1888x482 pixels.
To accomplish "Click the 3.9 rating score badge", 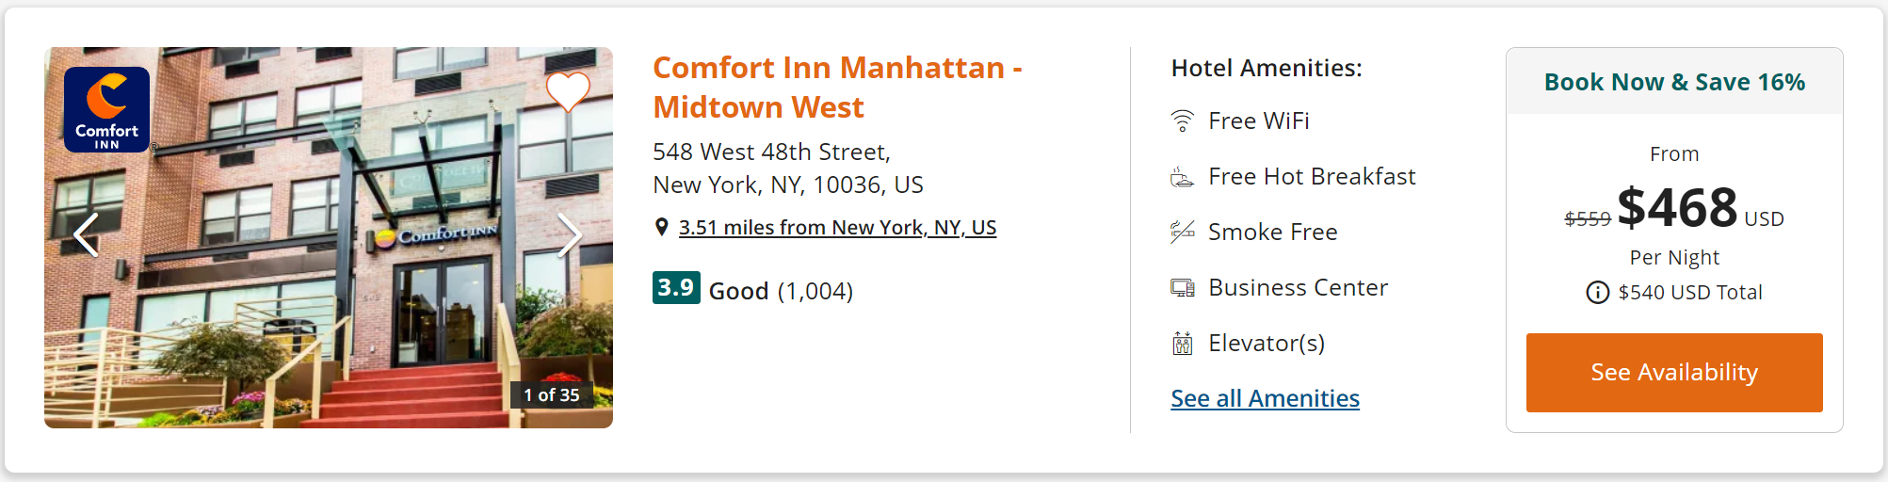I will (x=676, y=287).
